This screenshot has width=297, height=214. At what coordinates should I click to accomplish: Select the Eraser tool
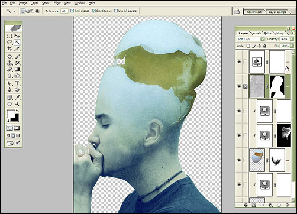[9, 69]
